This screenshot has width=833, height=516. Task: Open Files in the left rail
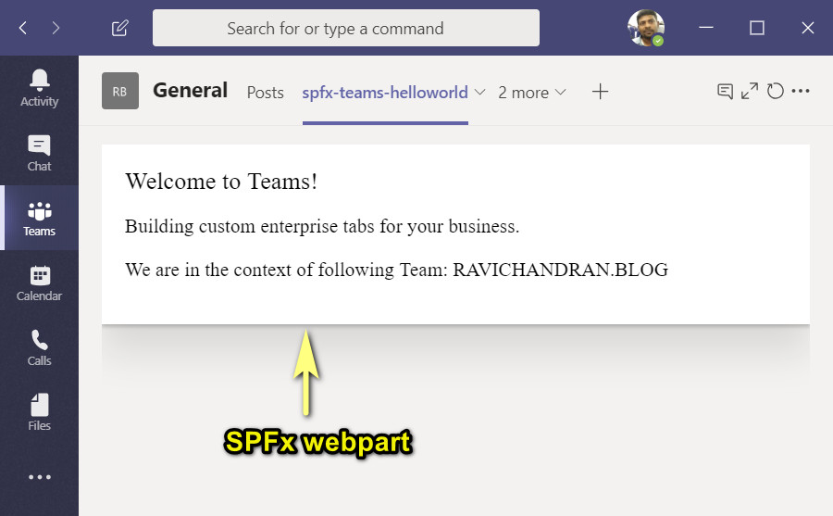(39, 412)
